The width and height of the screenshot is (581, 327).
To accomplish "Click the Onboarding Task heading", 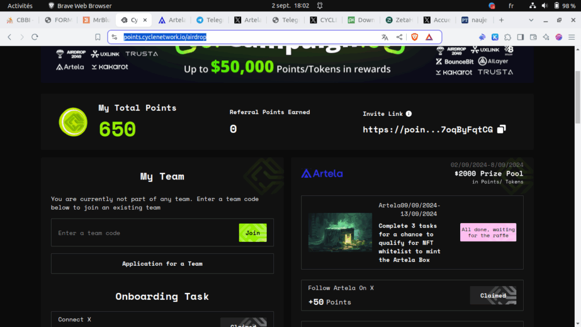I will (x=162, y=296).
